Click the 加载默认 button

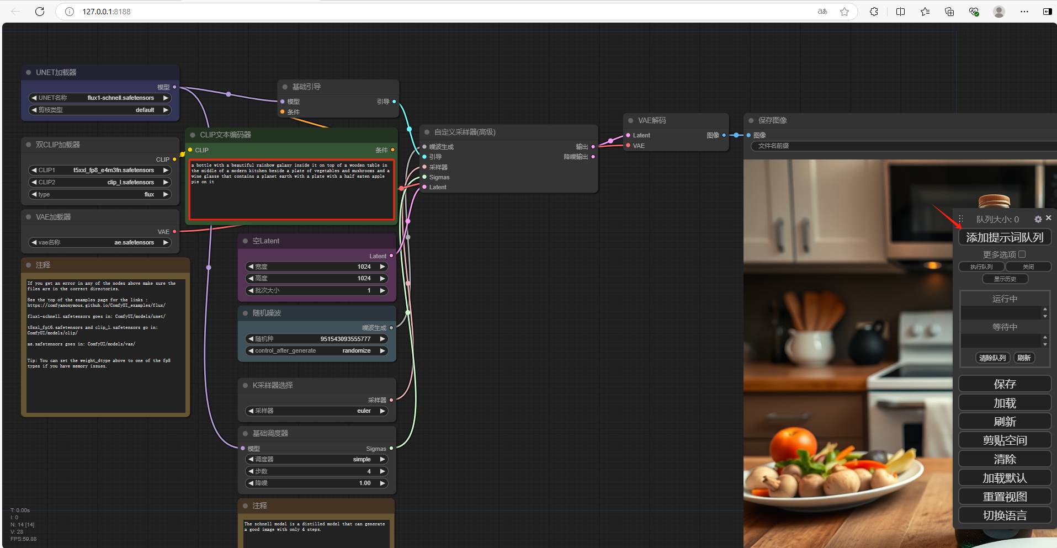[1005, 478]
